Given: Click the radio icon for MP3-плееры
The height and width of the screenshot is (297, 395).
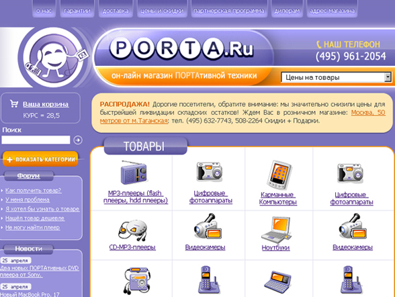Looking at the screenshot, I should (x=134, y=173).
